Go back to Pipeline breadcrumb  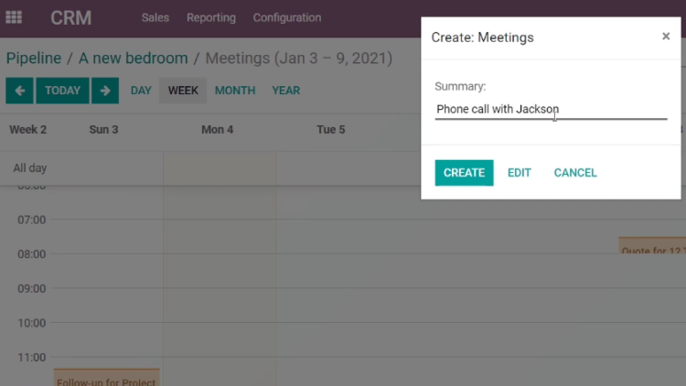click(x=34, y=59)
